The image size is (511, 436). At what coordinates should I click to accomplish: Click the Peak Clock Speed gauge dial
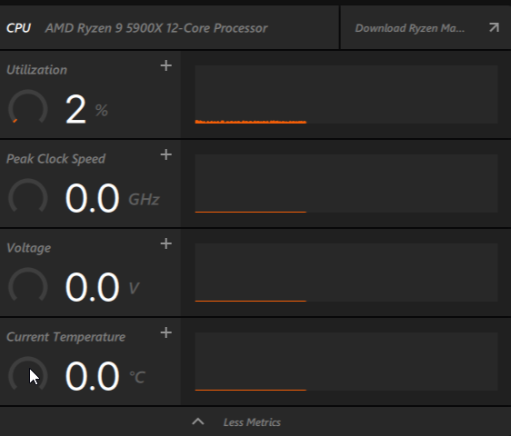(x=28, y=196)
